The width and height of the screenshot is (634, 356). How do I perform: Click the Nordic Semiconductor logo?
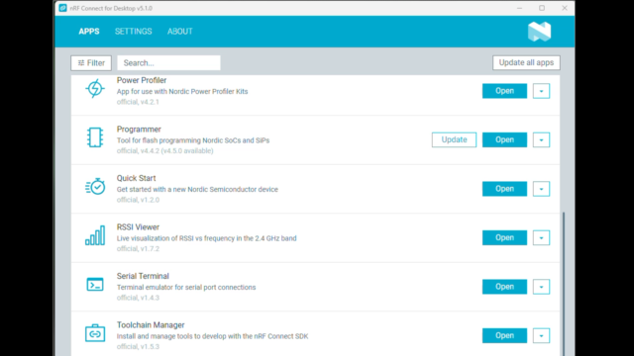pyautogui.click(x=539, y=32)
